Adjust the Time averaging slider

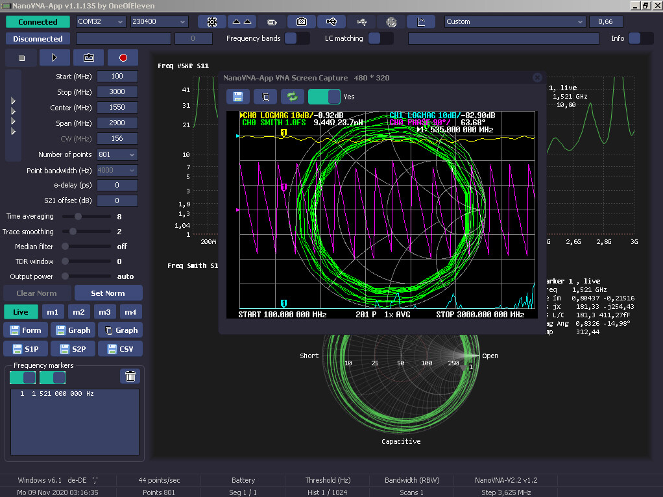(86, 217)
